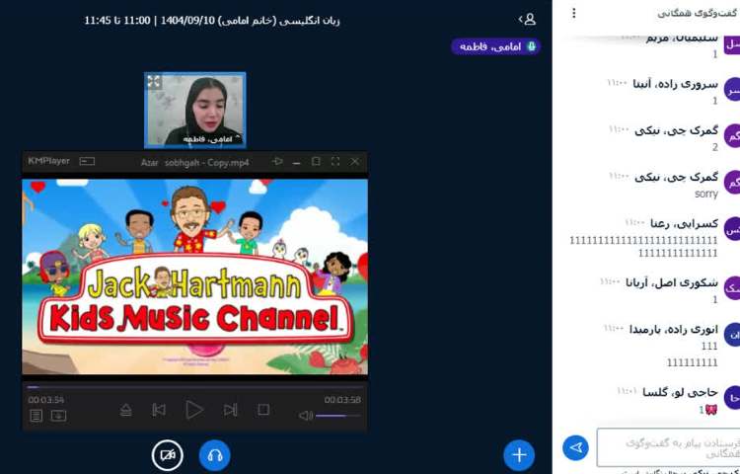Viewport: 740px width, 474px height.
Task: Click the chat name انوری زاده، پارمیدا
Action: pos(674,330)
